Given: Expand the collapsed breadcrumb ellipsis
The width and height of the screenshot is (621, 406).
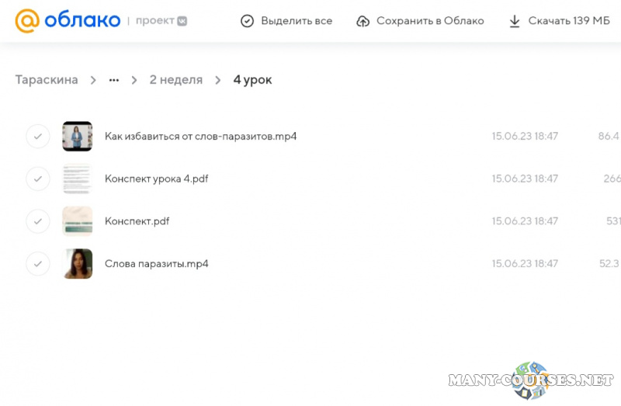Looking at the screenshot, I should coord(114,80).
